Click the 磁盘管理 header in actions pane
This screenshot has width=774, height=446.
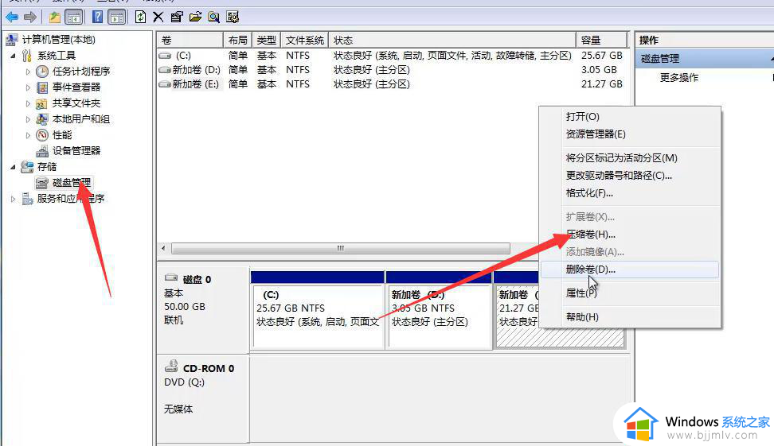click(x=705, y=59)
